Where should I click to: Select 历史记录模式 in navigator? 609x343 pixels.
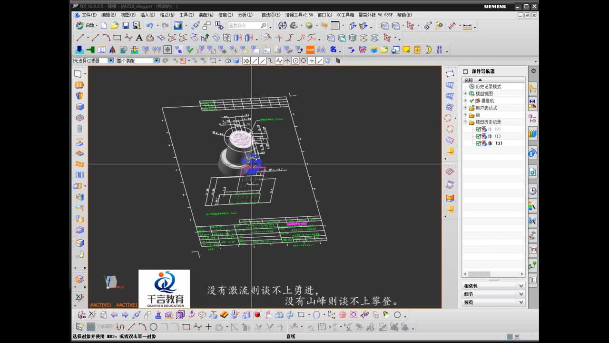pos(488,87)
